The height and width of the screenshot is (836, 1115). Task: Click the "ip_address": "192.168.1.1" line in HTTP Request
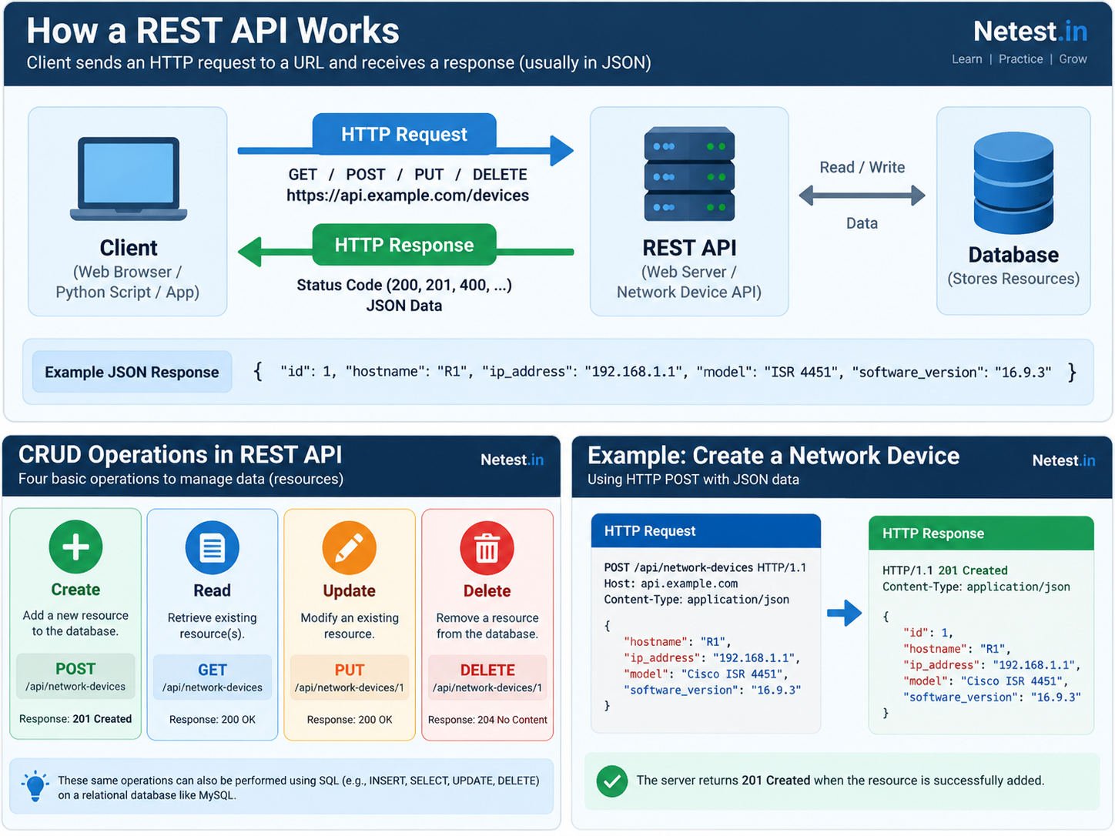click(x=712, y=658)
